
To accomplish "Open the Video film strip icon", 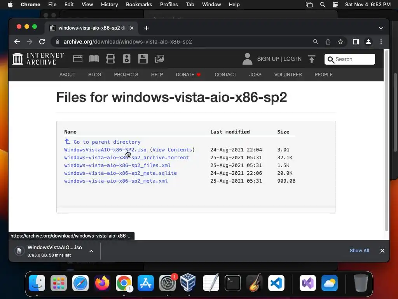I will click(x=110, y=59).
